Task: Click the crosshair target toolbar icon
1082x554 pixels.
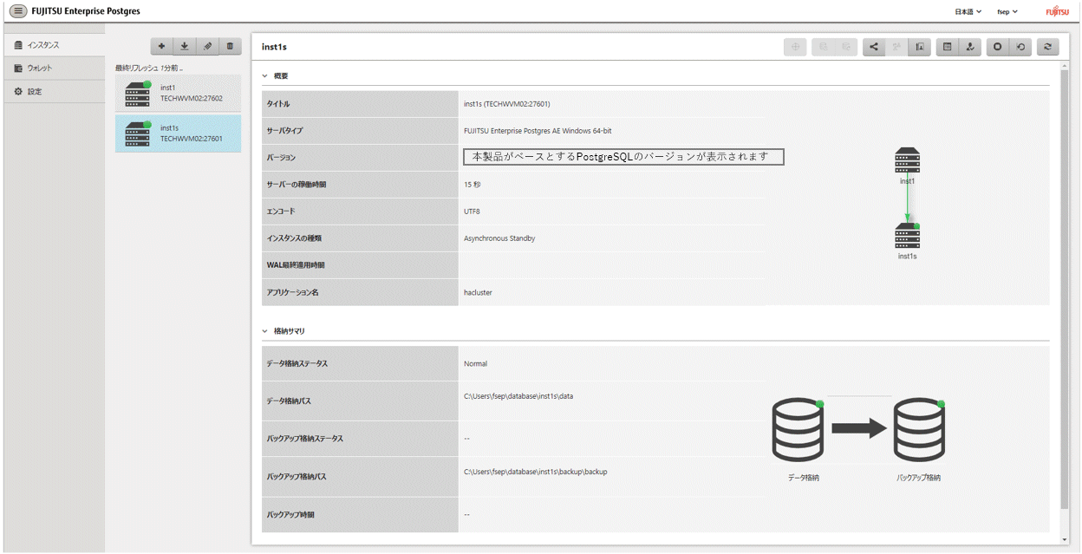Action: pyautogui.click(x=795, y=47)
